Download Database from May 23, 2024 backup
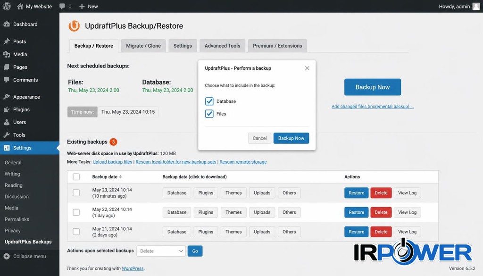 tap(177, 193)
